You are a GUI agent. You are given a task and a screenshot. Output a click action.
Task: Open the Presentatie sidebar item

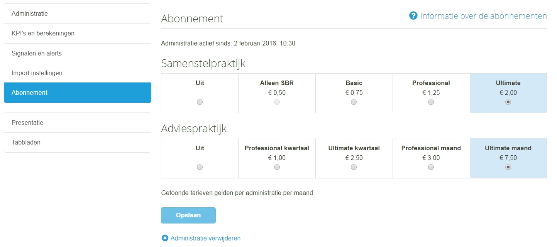pyautogui.click(x=78, y=123)
